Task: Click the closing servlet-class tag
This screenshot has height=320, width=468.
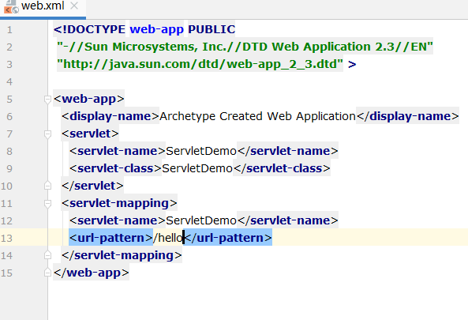Action: [282, 168]
